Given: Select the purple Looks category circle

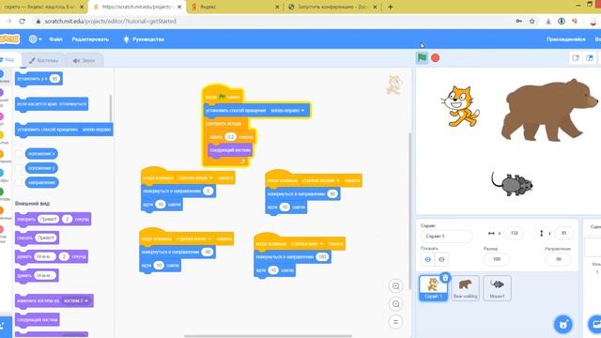Looking at the screenshot, I should coord(2,92).
